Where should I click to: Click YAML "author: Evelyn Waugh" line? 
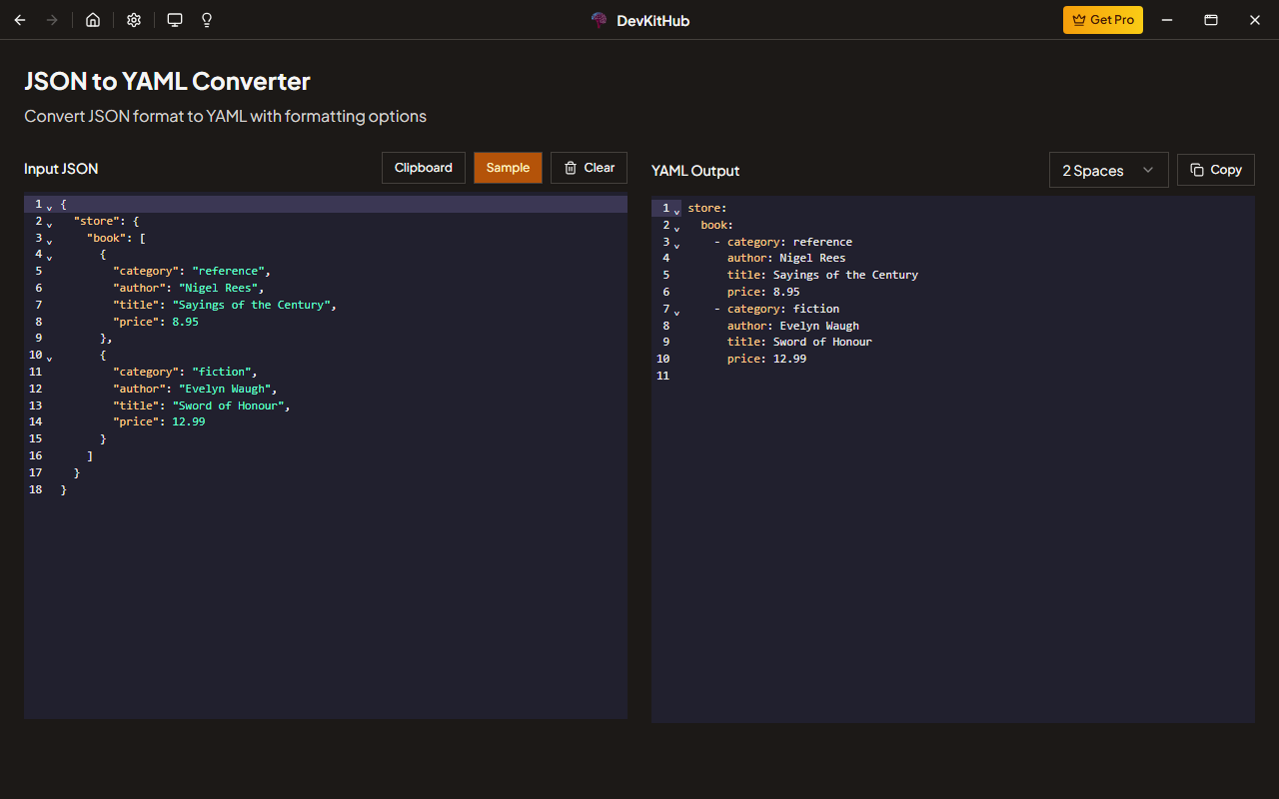click(x=793, y=326)
